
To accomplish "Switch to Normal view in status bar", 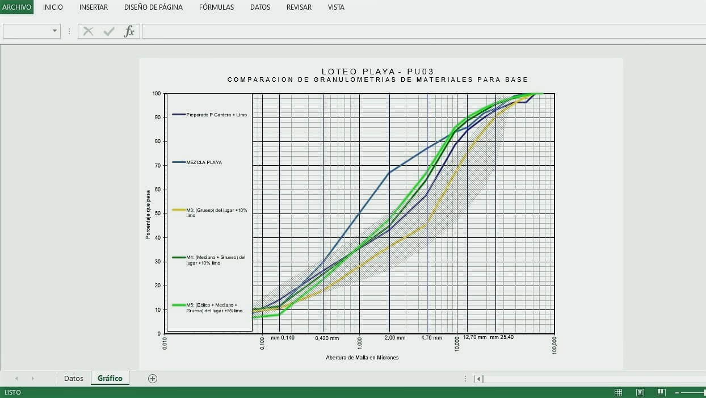I will (618, 392).
